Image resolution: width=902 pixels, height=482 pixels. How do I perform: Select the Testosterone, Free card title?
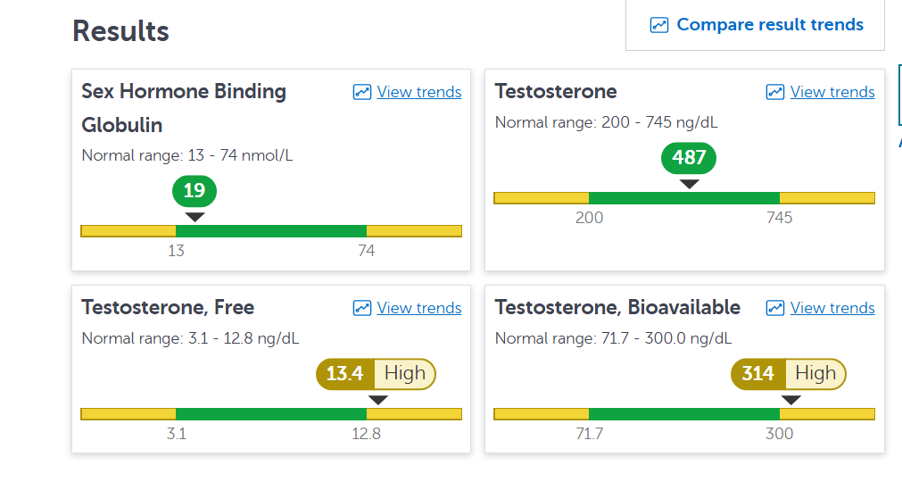[x=168, y=308]
